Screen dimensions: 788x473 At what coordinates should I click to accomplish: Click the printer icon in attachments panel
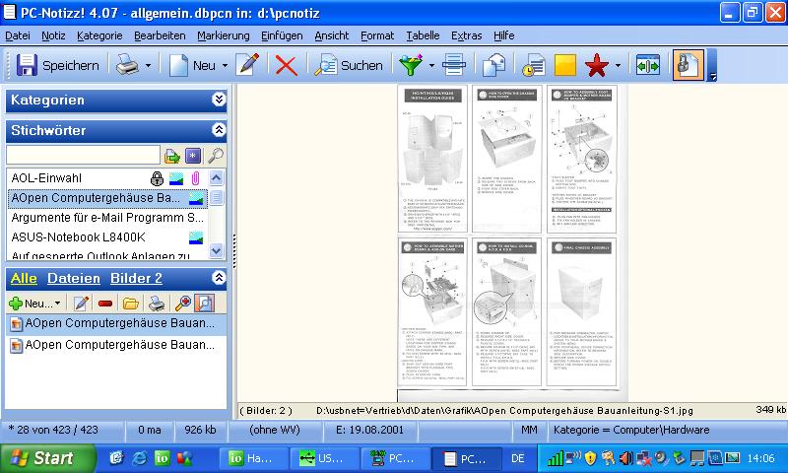click(155, 304)
